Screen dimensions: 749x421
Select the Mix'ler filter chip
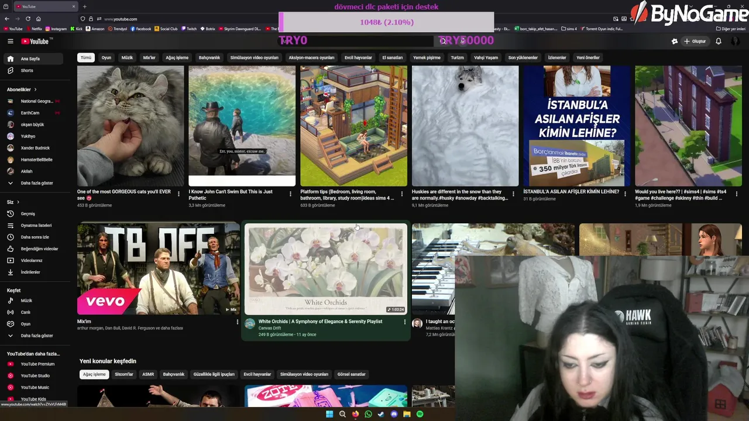tap(149, 57)
